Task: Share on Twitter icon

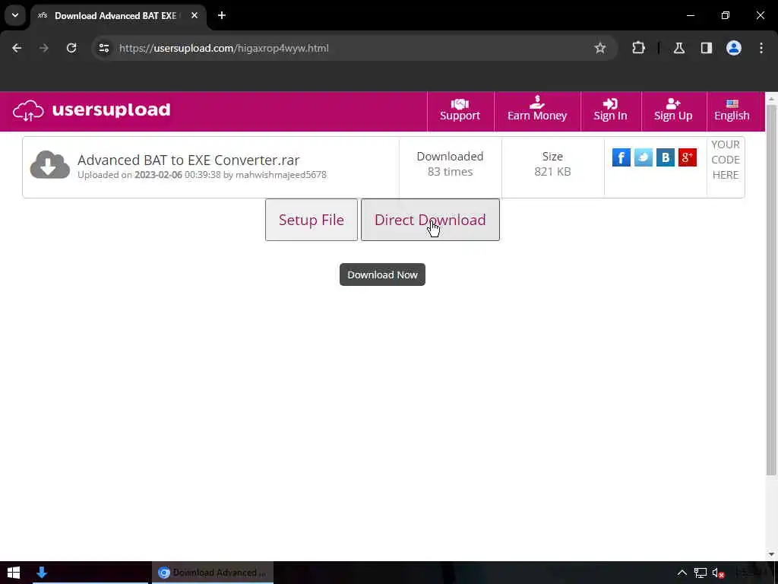Action: click(644, 157)
